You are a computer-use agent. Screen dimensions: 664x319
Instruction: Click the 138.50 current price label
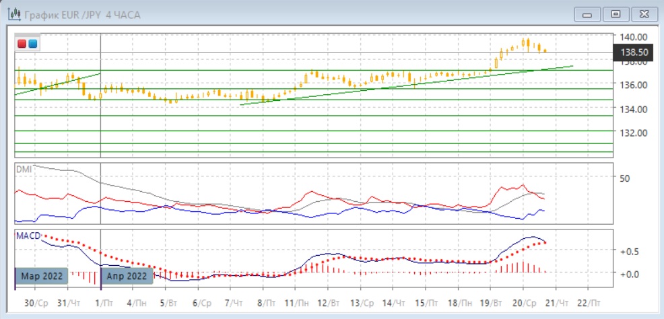tap(633, 52)
